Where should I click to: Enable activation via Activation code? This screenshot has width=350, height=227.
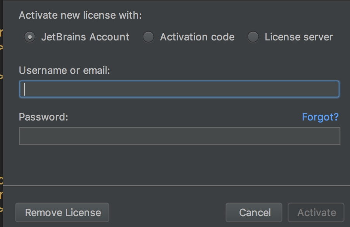[148, 37]
